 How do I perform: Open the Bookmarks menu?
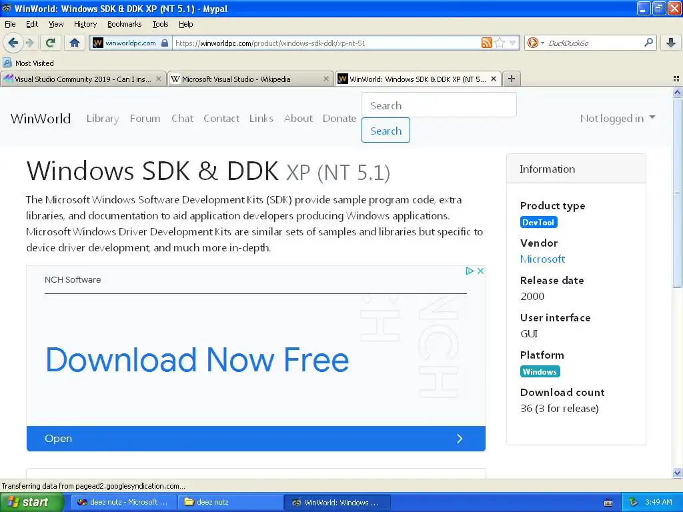(x=124, y=24)
